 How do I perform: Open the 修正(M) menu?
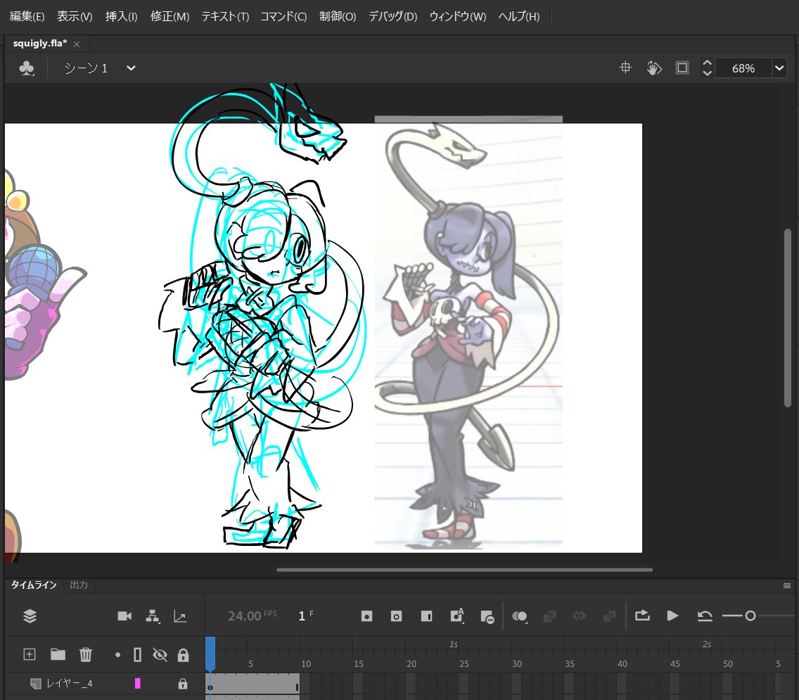tap(170, 16)
